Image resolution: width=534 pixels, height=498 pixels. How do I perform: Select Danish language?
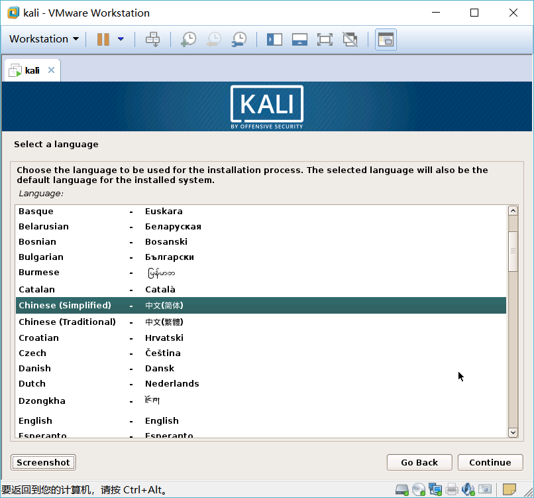pos(260,369)
